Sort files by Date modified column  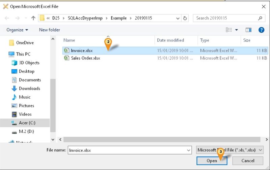click(170, 40)
